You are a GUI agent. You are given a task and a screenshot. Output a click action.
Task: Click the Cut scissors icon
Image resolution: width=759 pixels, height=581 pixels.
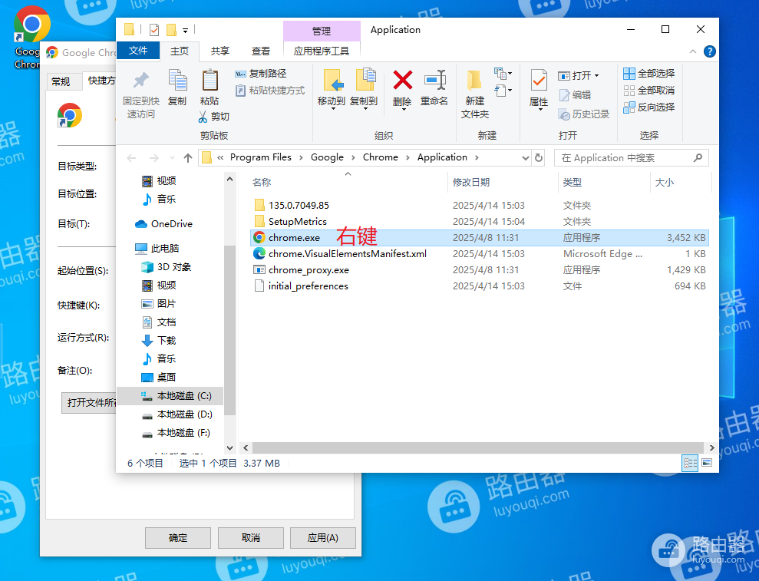point(203,117)
